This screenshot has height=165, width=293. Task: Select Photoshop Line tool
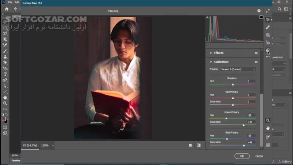(5, 92)
